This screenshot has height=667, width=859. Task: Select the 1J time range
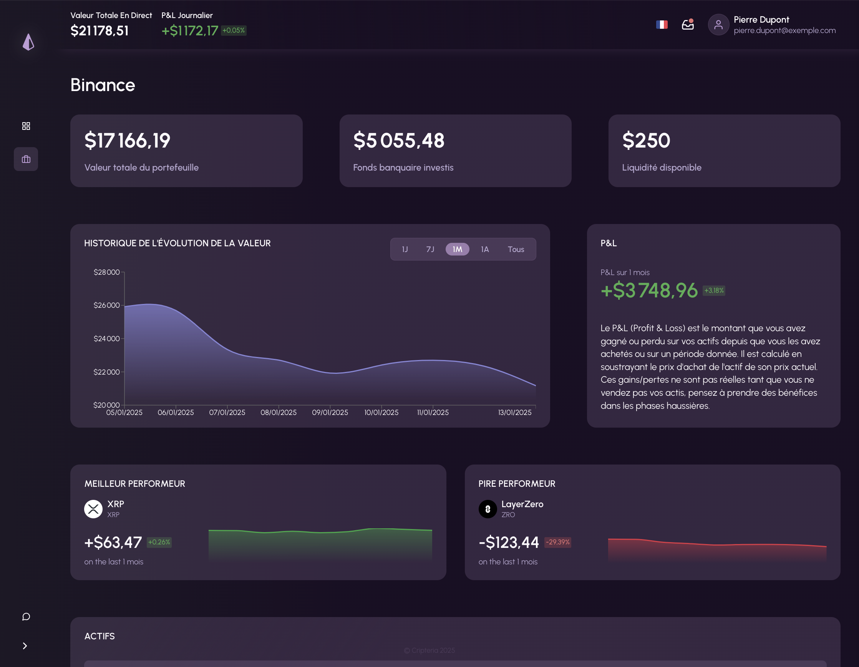[405, 249]
